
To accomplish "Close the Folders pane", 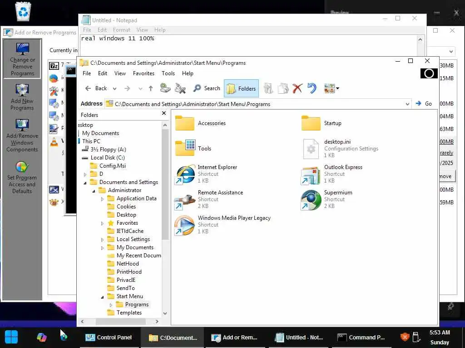I will 163,113.
